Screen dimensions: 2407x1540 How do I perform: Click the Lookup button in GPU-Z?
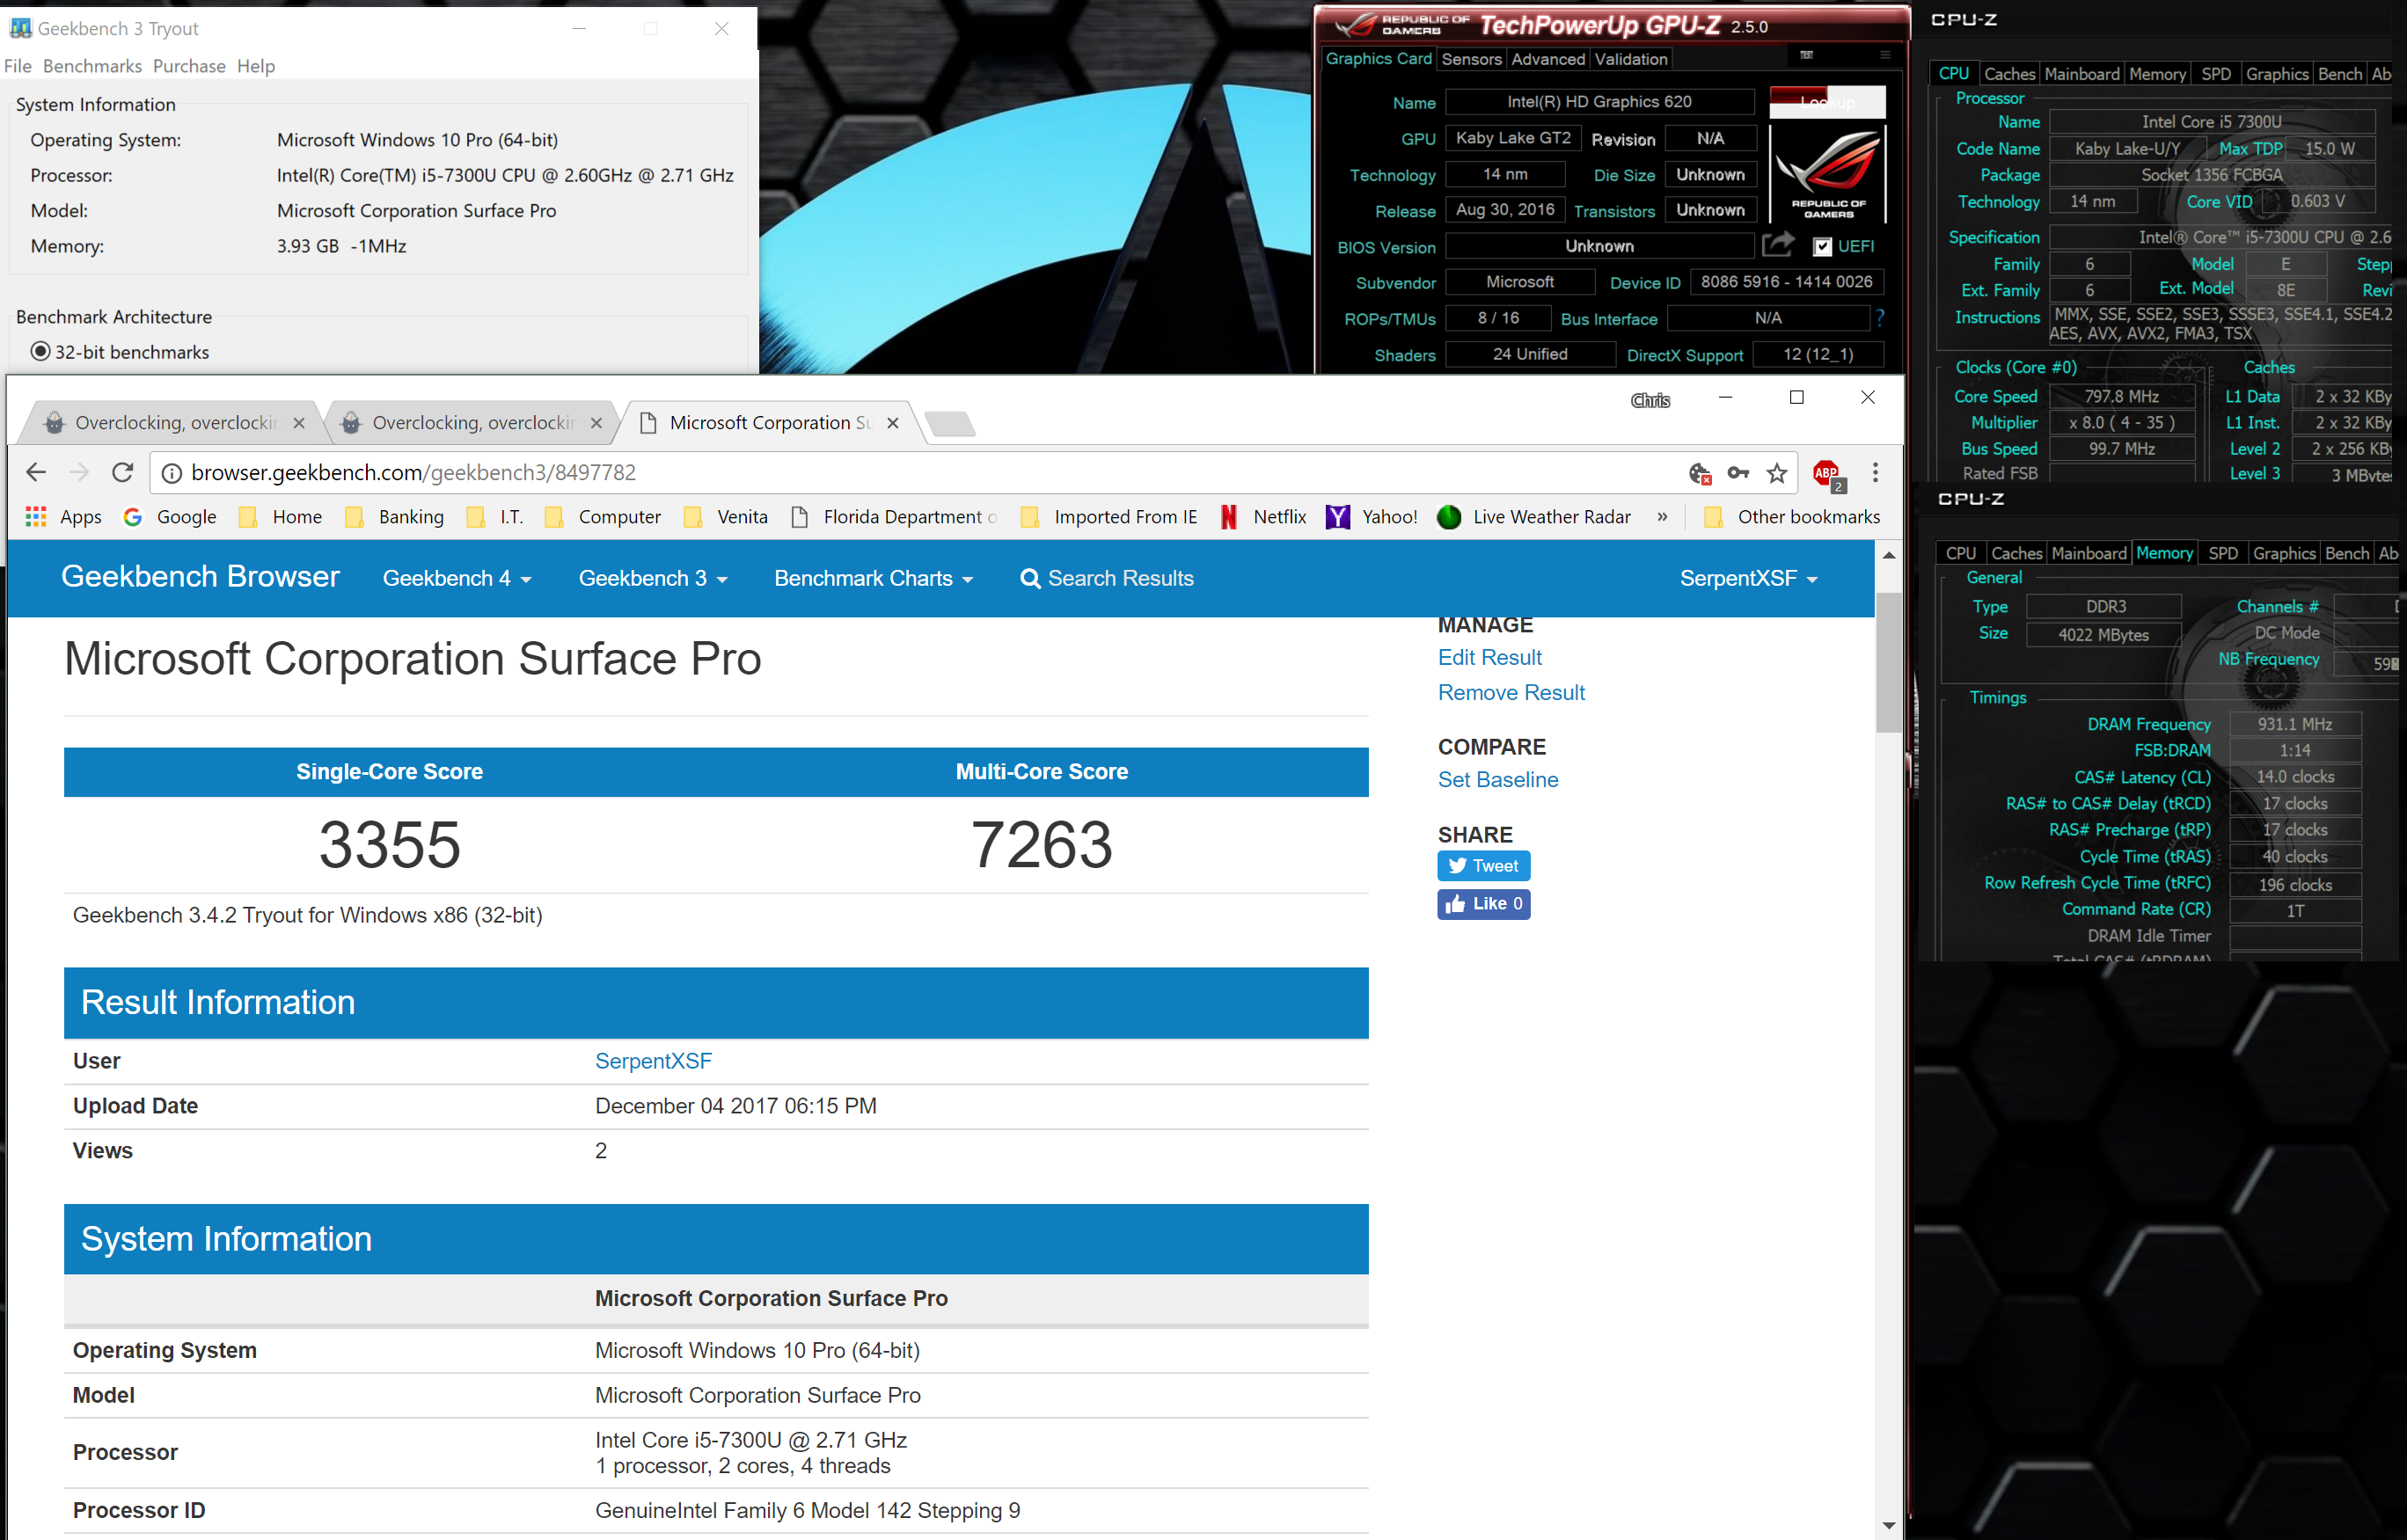(1828, 102)
